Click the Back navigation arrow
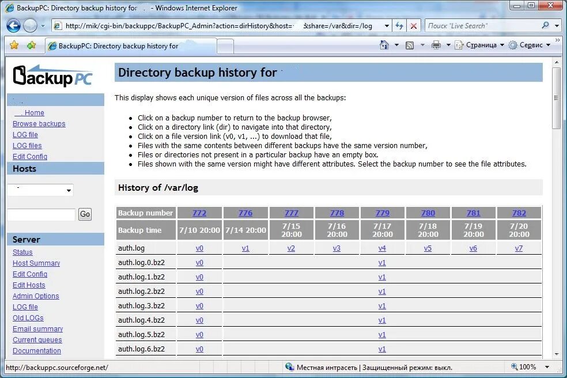567x378 pixels. tap(13, 25)
